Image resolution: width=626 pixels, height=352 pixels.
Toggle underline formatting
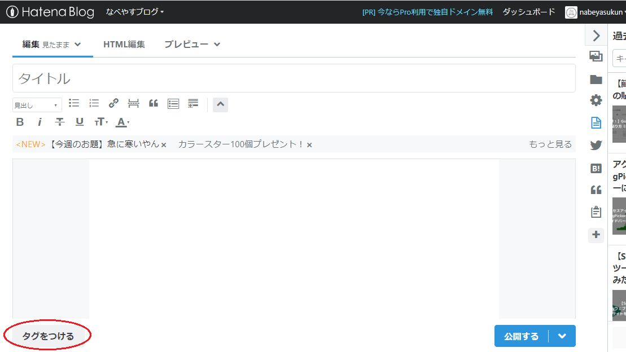[x=79, y=121]
